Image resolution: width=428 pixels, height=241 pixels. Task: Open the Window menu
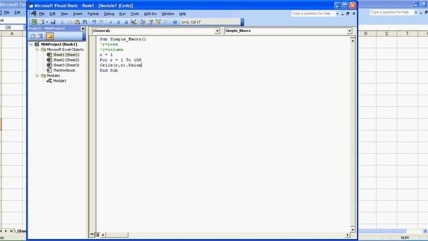168,13
